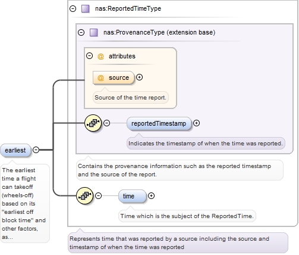The width and height of the screenshot is (299, 255).
Task: Collapse the nas:ProvenanceType extension base box
Action: pyautogui.click(x=81, y=32)
